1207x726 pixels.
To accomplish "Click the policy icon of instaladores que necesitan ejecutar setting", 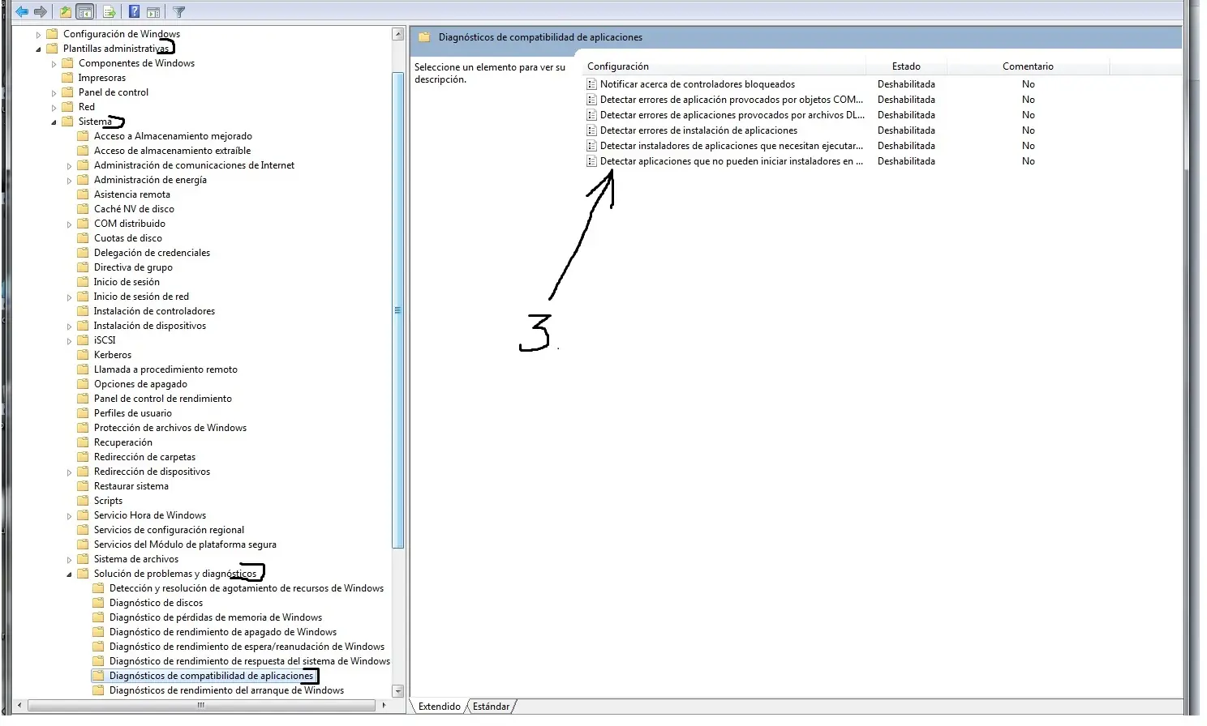I will click(591, 146).
